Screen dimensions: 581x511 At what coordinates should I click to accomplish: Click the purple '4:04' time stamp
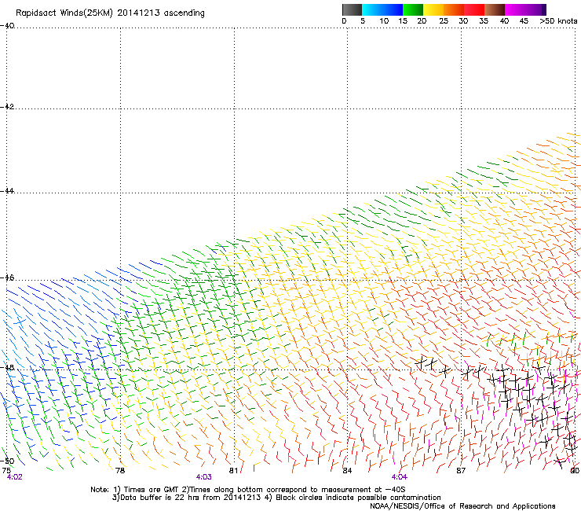[x=400, y=477]
